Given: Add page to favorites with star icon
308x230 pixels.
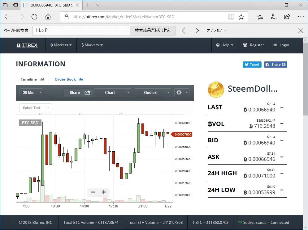Looking at the screenshot, I should point(241,17).
